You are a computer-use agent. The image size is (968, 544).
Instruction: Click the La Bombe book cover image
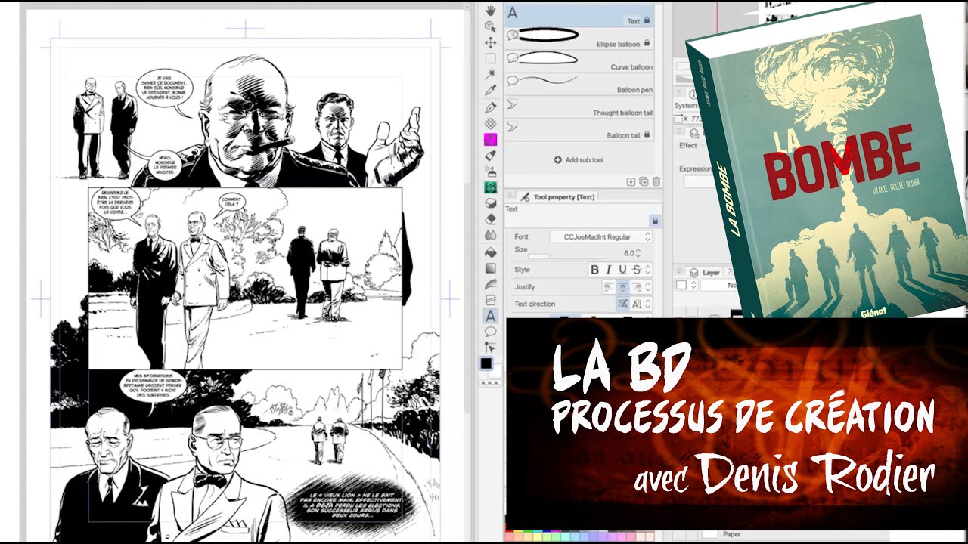[x=827, y=161]
